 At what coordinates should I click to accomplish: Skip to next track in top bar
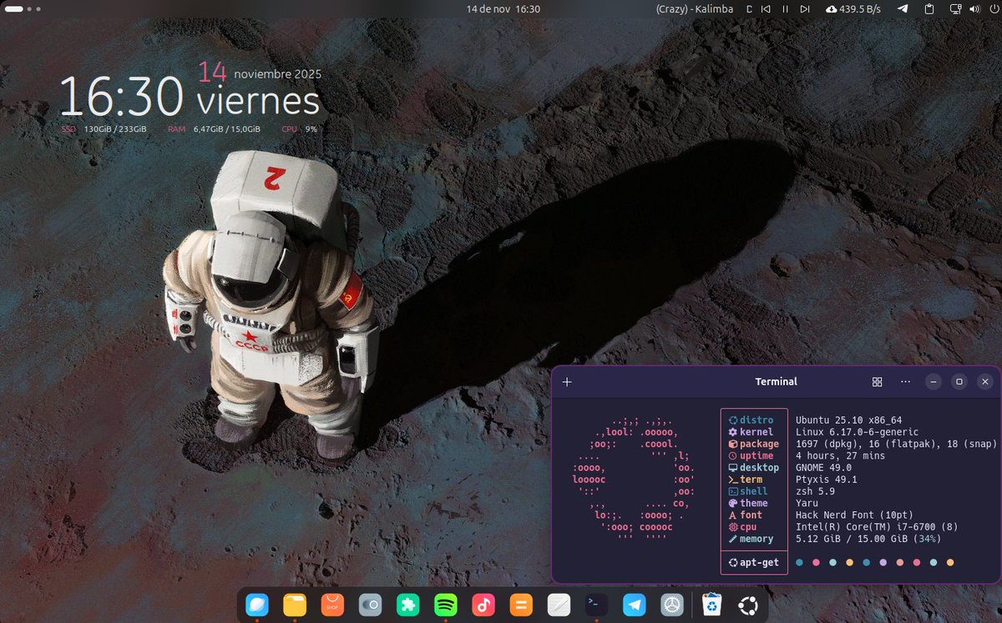tap(805, 9)
